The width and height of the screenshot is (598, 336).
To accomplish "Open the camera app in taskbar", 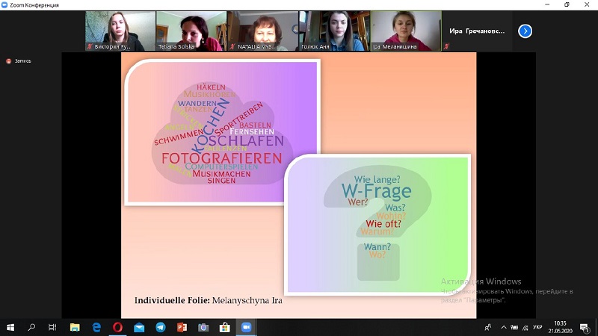I will (203, 327).
